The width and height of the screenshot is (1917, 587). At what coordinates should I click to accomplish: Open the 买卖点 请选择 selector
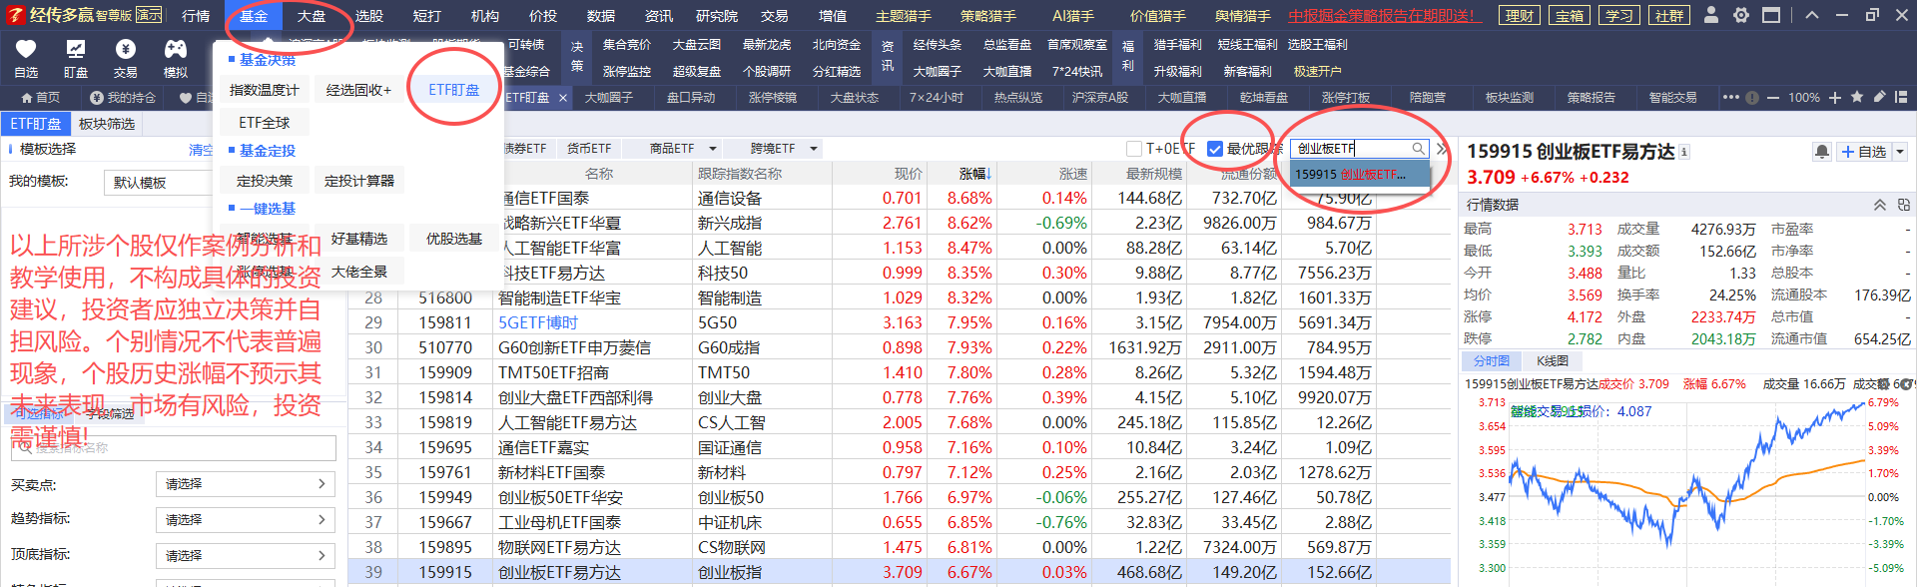246,484
